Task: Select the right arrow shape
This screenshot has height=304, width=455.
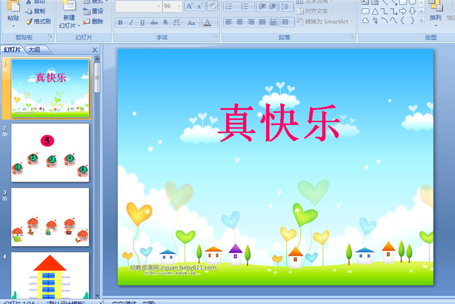Action: pyautogui.click(x=403, y=11)
